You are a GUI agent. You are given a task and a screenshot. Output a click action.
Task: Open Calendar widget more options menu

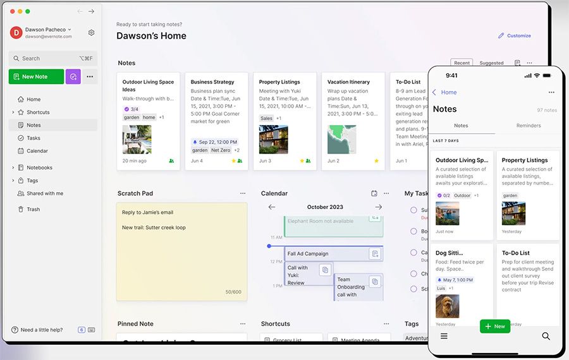pyautogui.click(x=386, y=193)
